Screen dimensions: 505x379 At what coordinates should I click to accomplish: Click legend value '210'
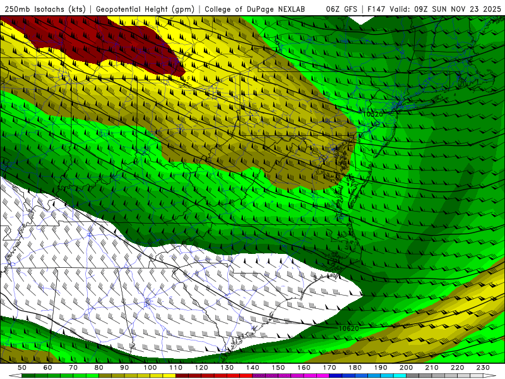coord(432,368)
